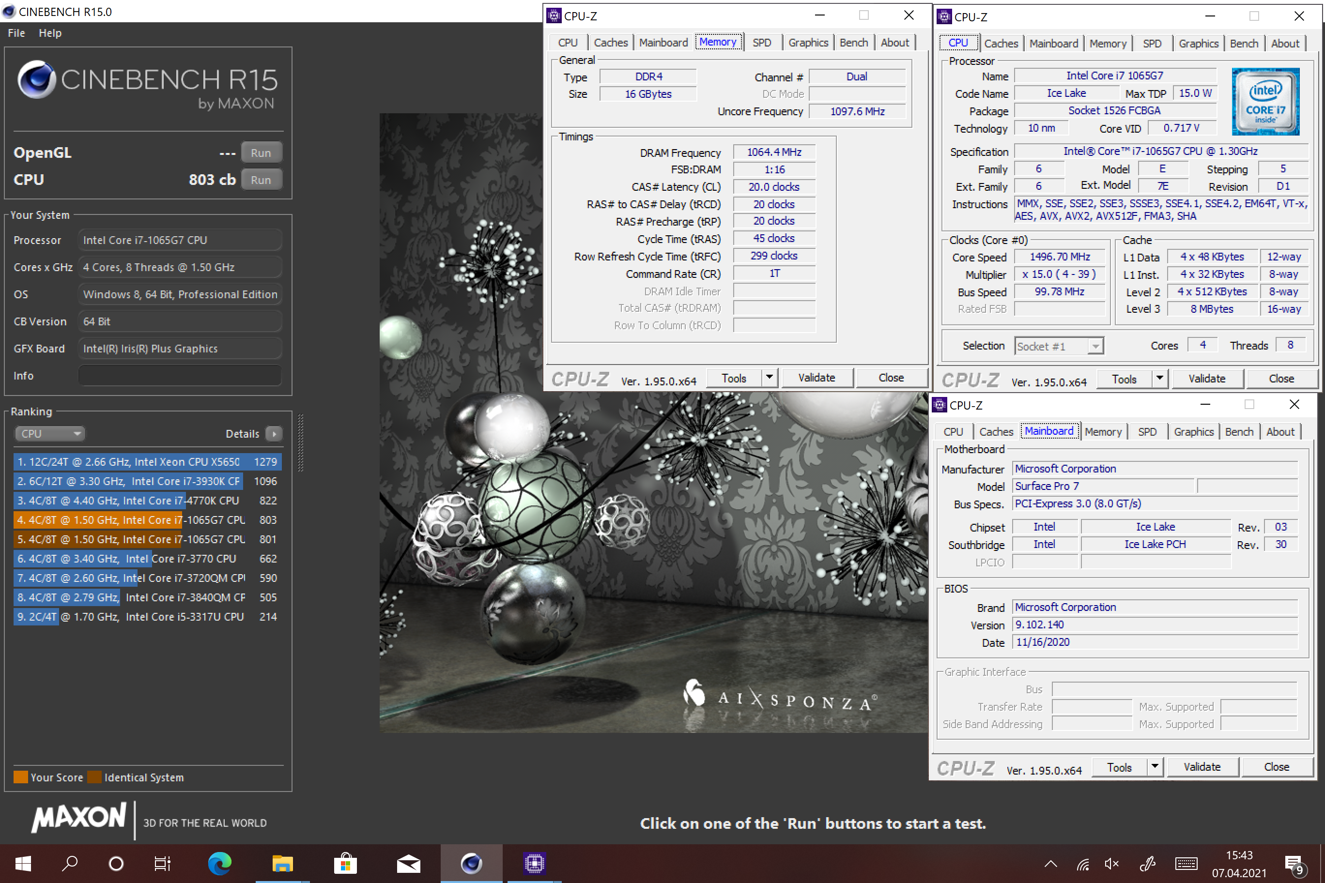Launch Microsoft Edge from taskbar
1325x883 pixels.
[220, 864]
